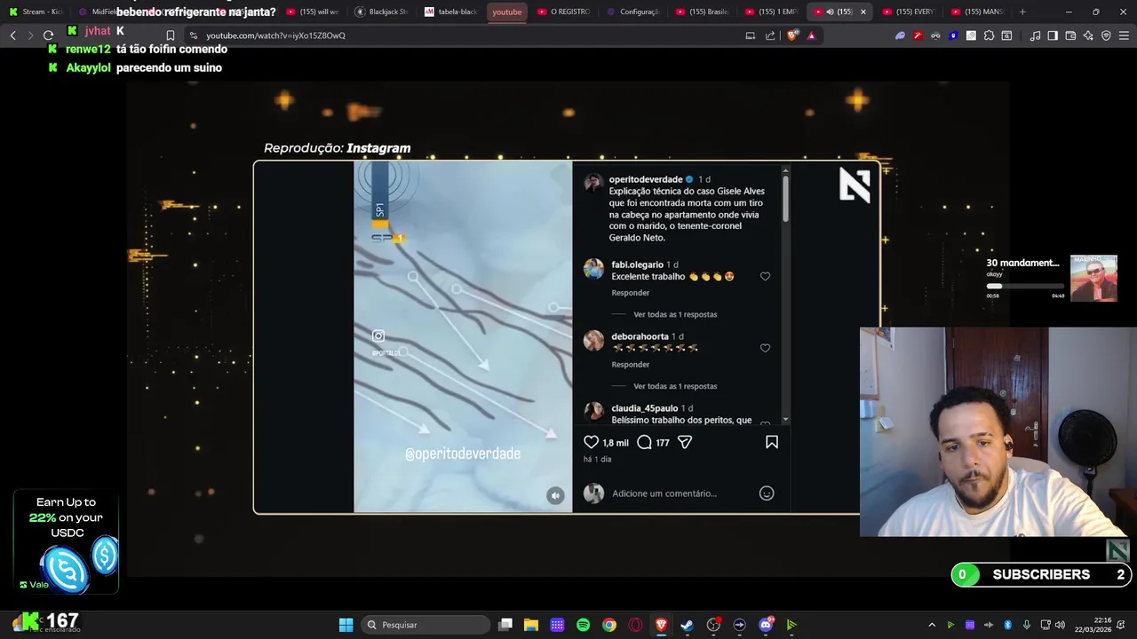Open the Brave Rewards triangle icon

coord(811,35)
